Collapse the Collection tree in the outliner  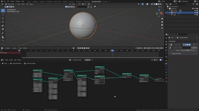coord(168,9)
